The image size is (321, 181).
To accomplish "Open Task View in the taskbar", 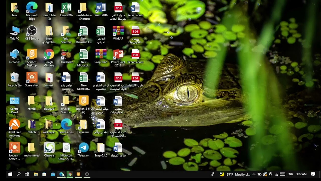I will tap(27, 174).
